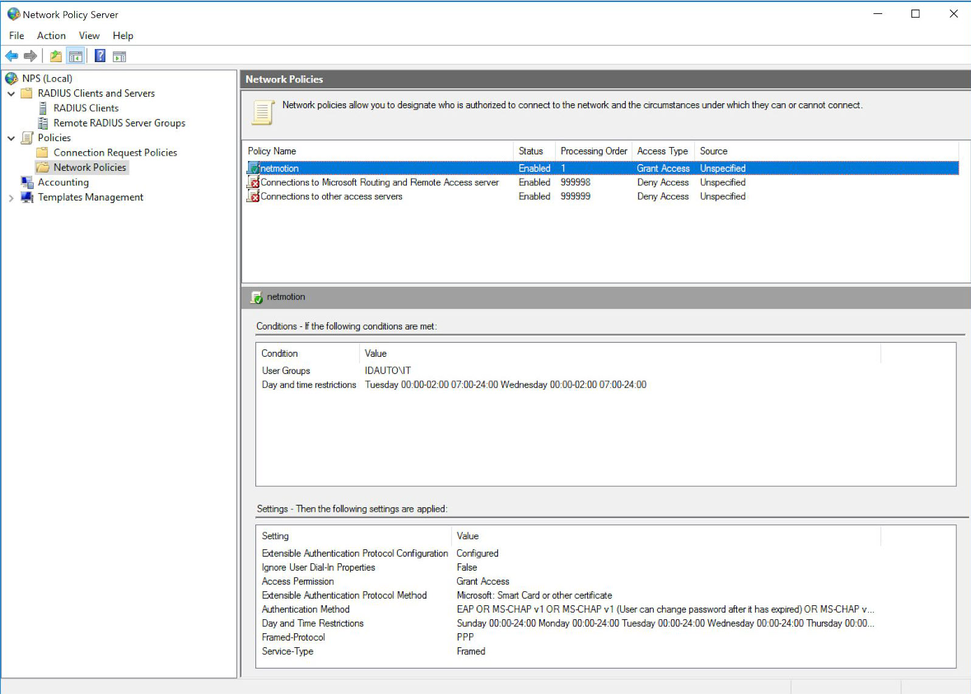Image resolution: width=971 pixels, height=694 pixels.
Task: Click the Setting column header in settings list
Action: click(x=354, y=536)
